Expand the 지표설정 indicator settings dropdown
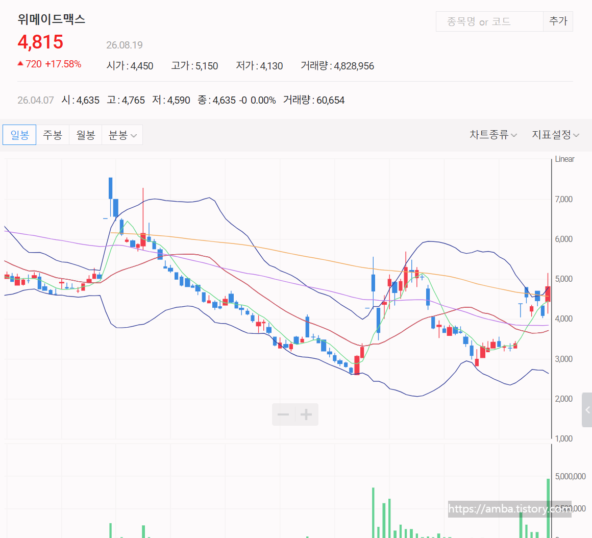This screenshot has width=592, height=538. coord(555,135)
